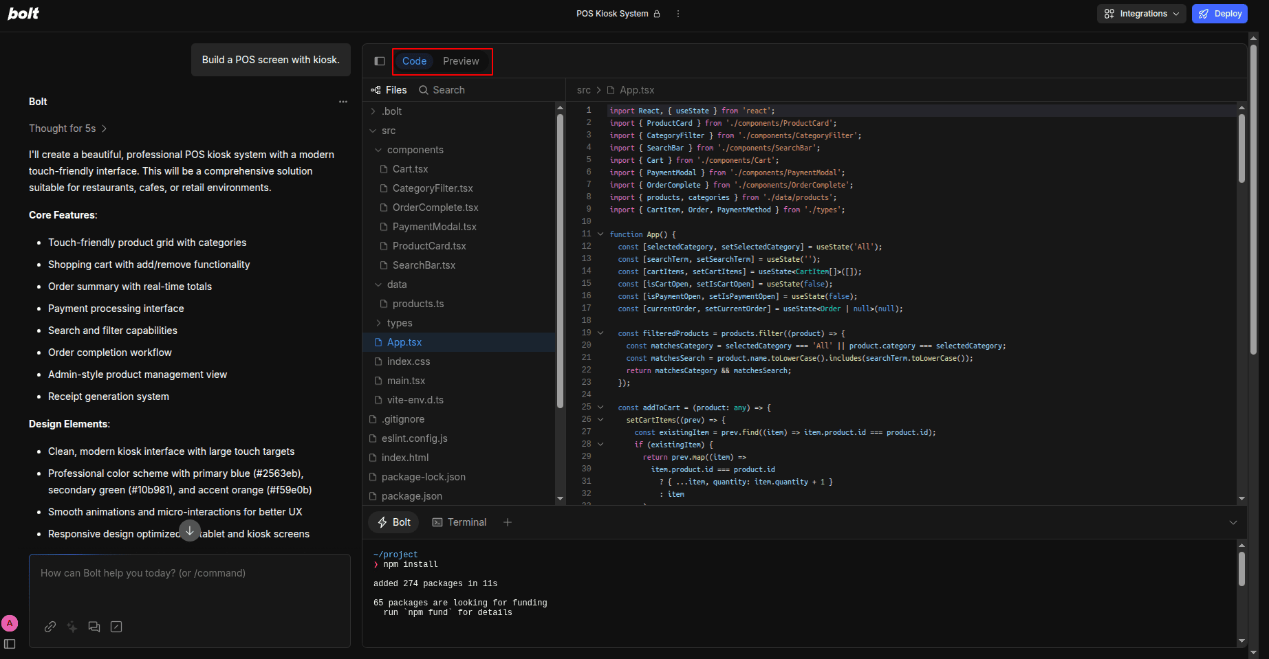
Task: Open the Search files panel
Action: click(442, 90)
